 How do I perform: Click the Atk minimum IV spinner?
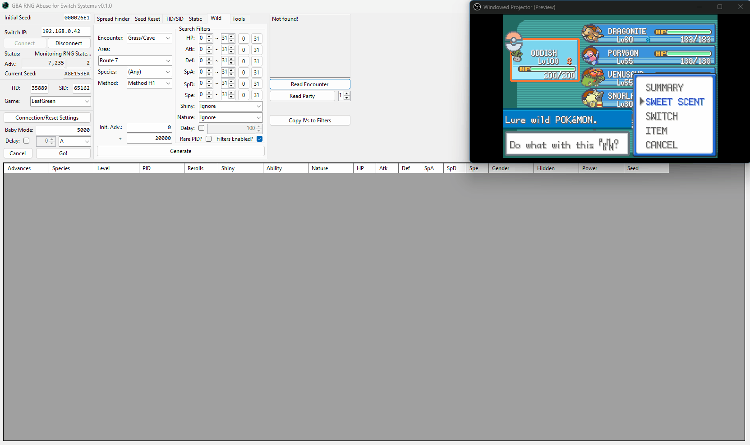(x=206, y=50)
